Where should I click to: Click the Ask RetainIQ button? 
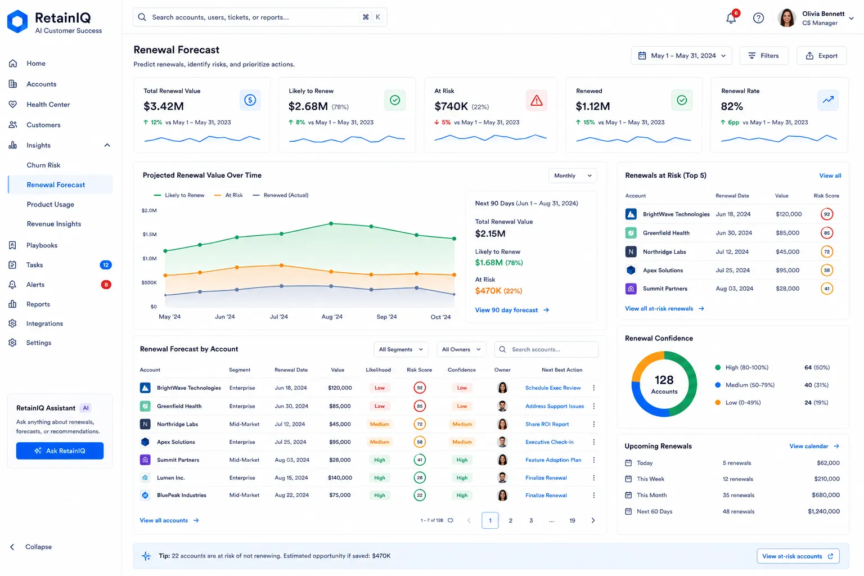(x=60, y=451)
